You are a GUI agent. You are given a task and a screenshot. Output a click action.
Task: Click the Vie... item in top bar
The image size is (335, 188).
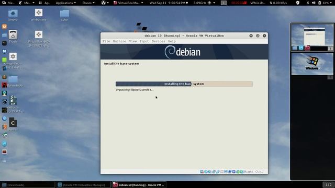pyautogui.click(x=8, y=3)
